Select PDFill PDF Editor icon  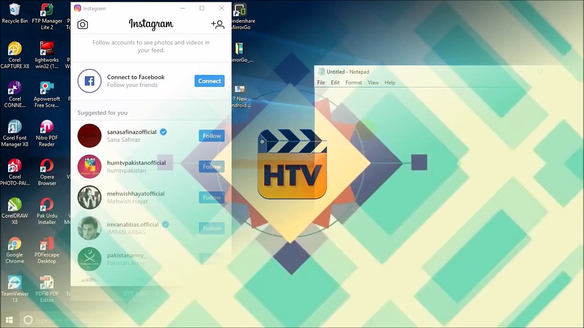[47, 290]
